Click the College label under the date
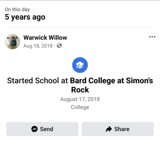Viewport: 160px width, 142px height. coord(80,107)
